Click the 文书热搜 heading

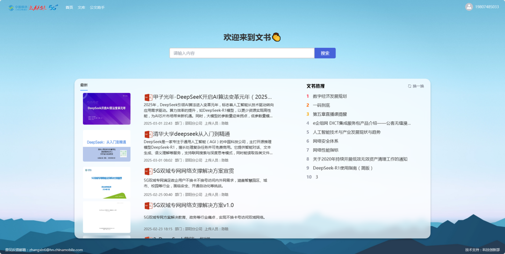coord(316,87)
